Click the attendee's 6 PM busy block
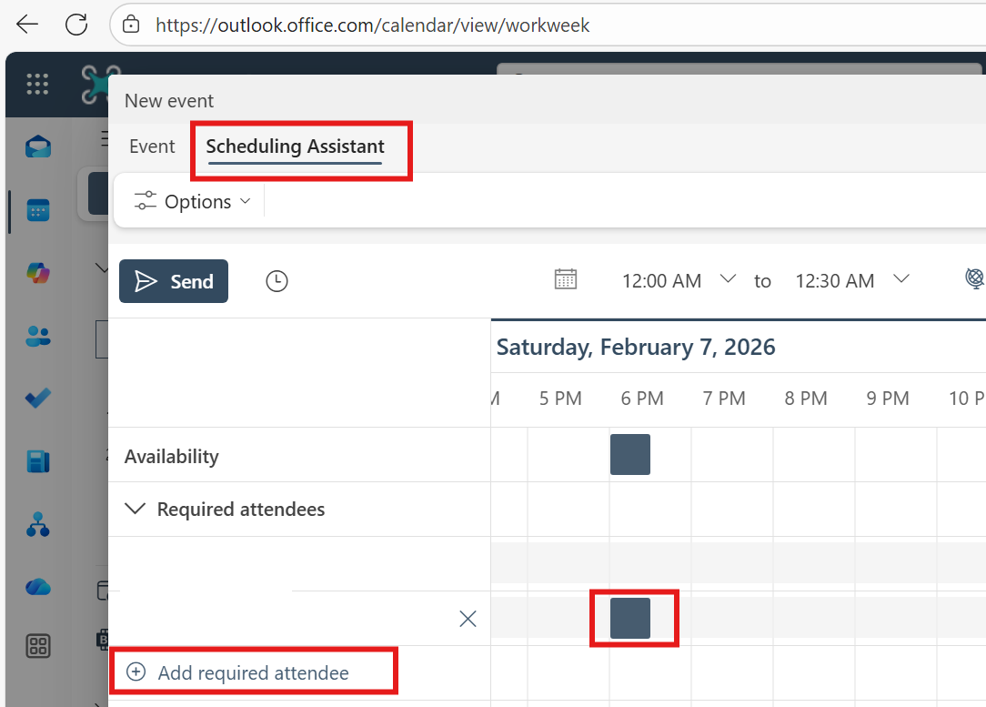This screenshot has width=986, height=707. tap(630, 619)
